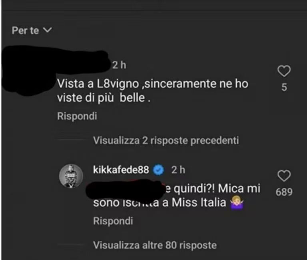This screenshot has height=260, width=307.
Task: Click "Rispondi" under the L8vigno comment
Action: click(x=77, y=116)
